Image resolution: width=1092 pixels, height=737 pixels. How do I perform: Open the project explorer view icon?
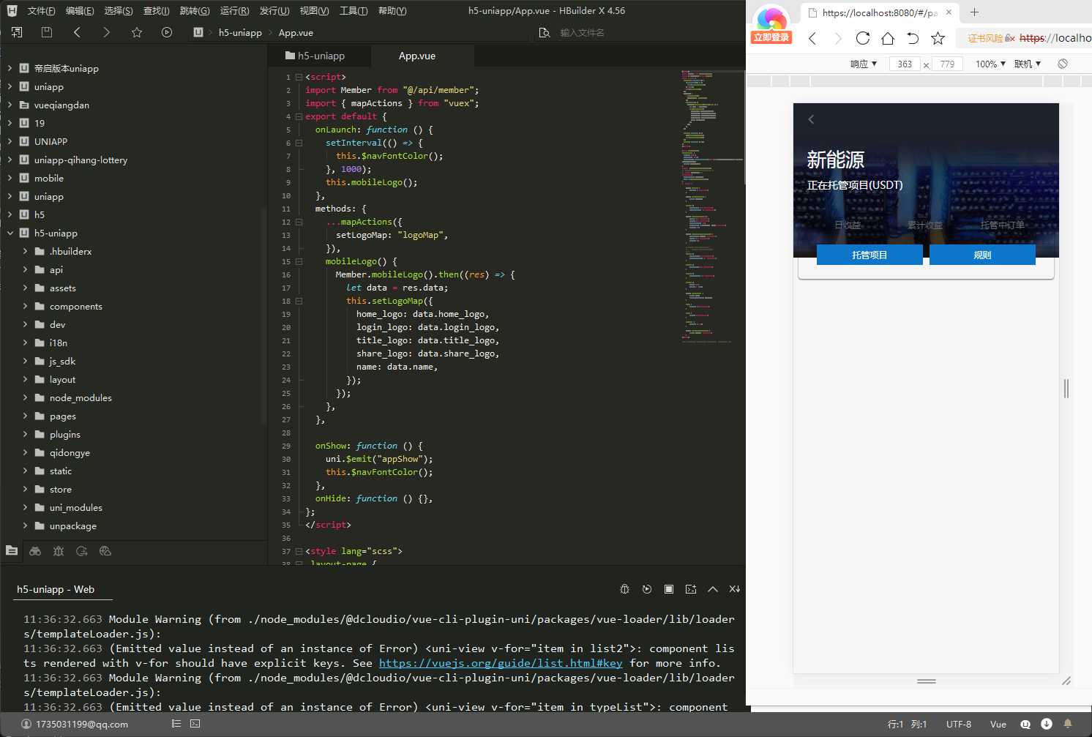tap(12, 551)
